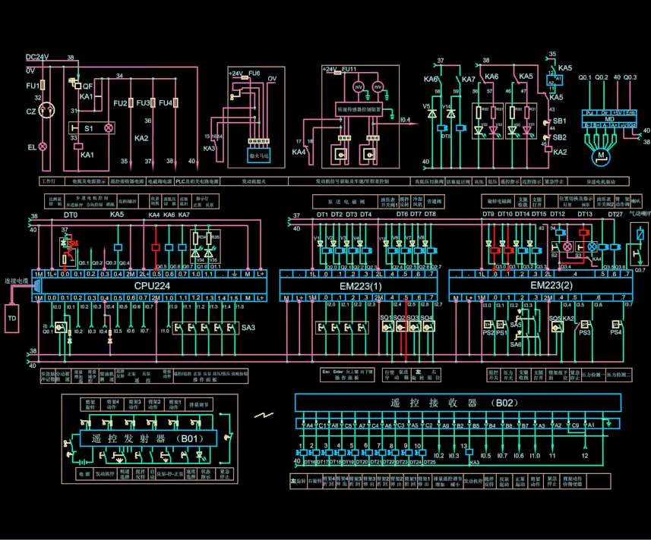Click the PS4 pressure switch label
651x540 pixels.
click(x=616, y=332)
